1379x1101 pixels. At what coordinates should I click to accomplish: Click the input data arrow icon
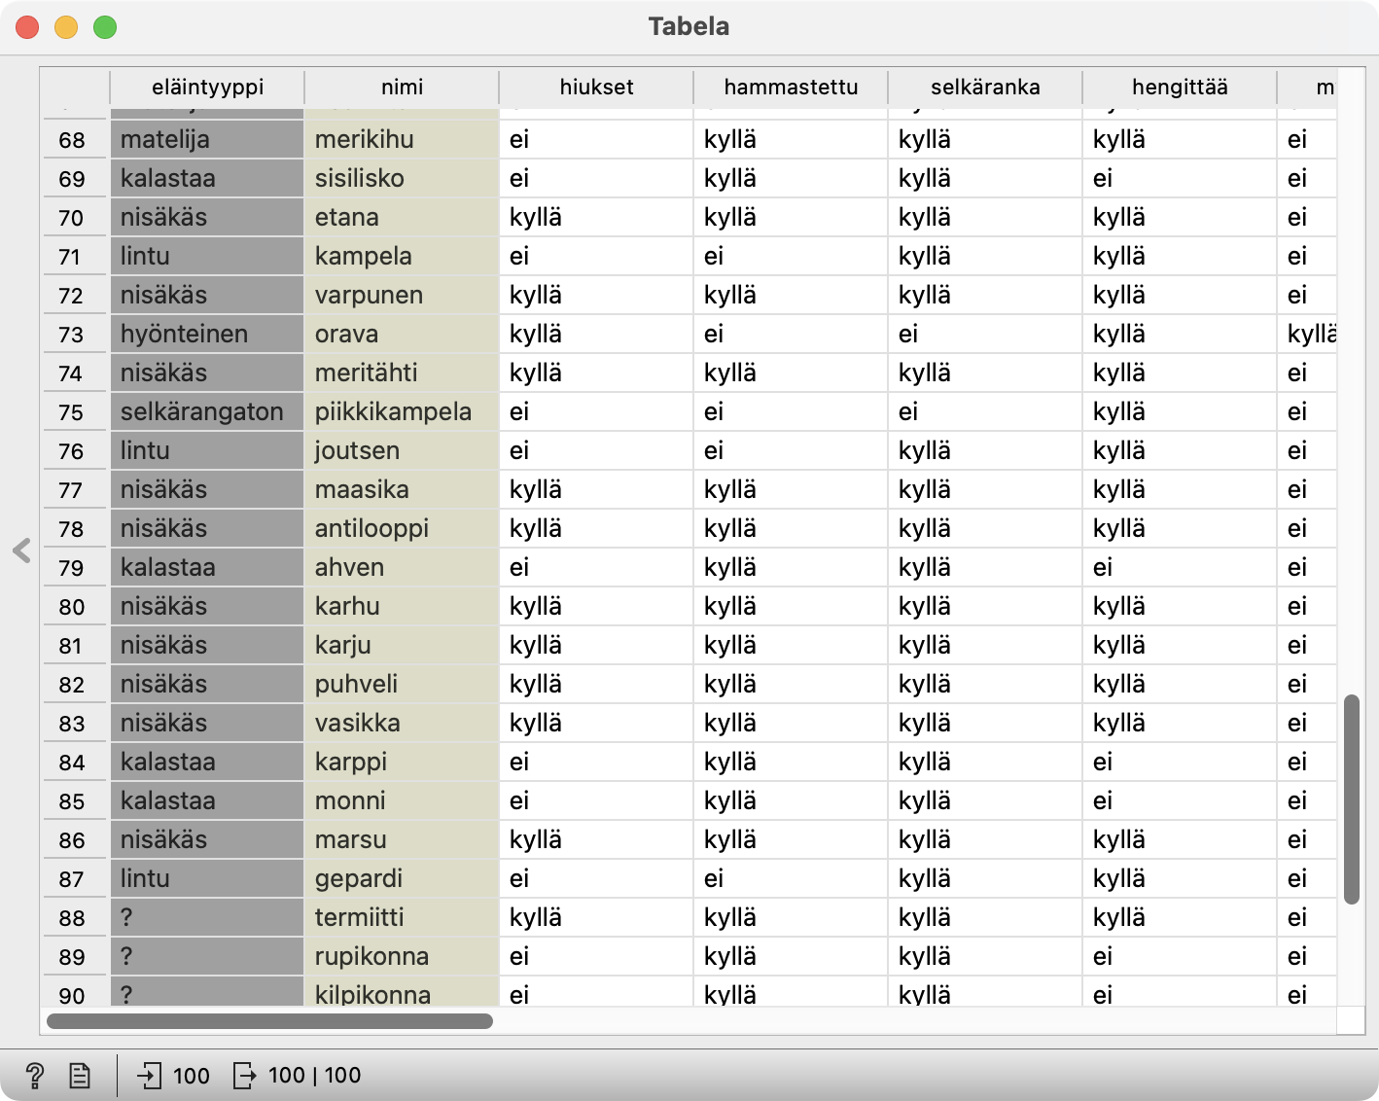[150, 1075]
